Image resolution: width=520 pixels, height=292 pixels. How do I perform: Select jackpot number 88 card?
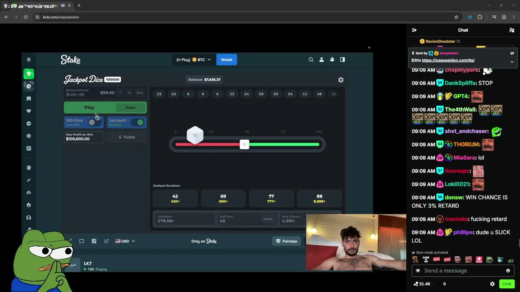click(x=319, y=198)
